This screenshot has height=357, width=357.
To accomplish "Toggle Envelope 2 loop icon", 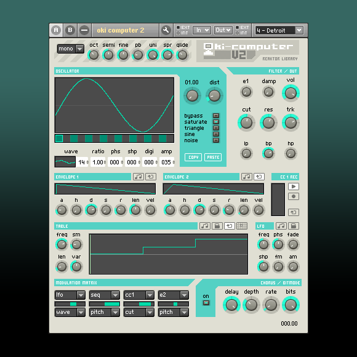I will [259, 177].
